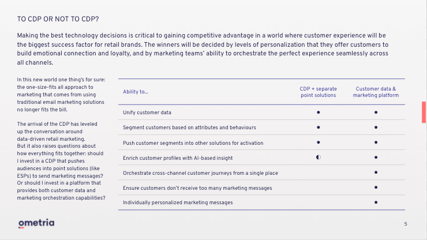
Task: Click platform dot for Unify customer data
Action: click(x=376, y=112)
